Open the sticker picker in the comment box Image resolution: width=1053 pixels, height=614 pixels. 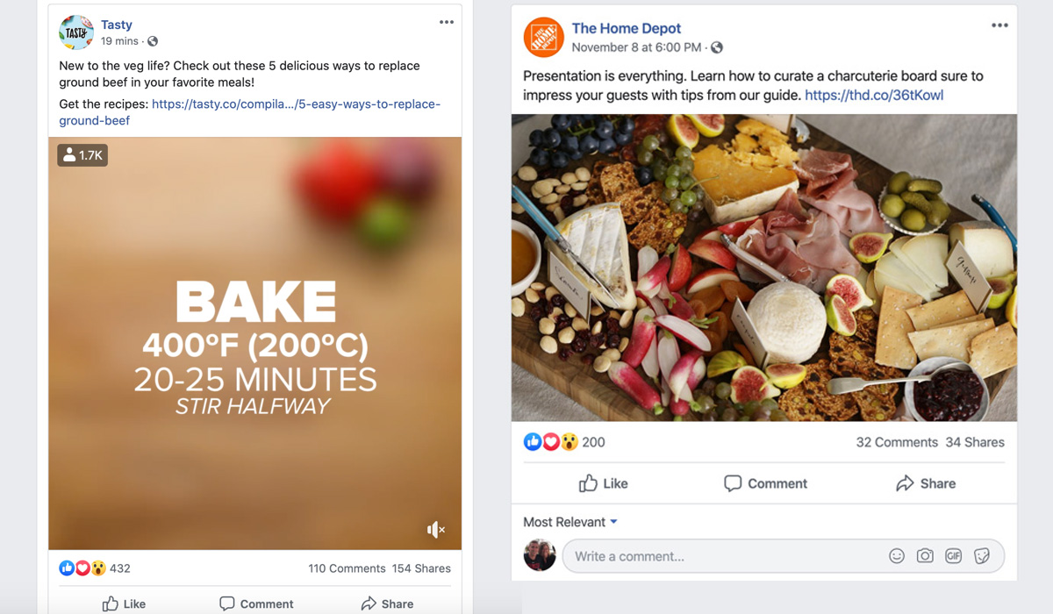tap(982, 556)
